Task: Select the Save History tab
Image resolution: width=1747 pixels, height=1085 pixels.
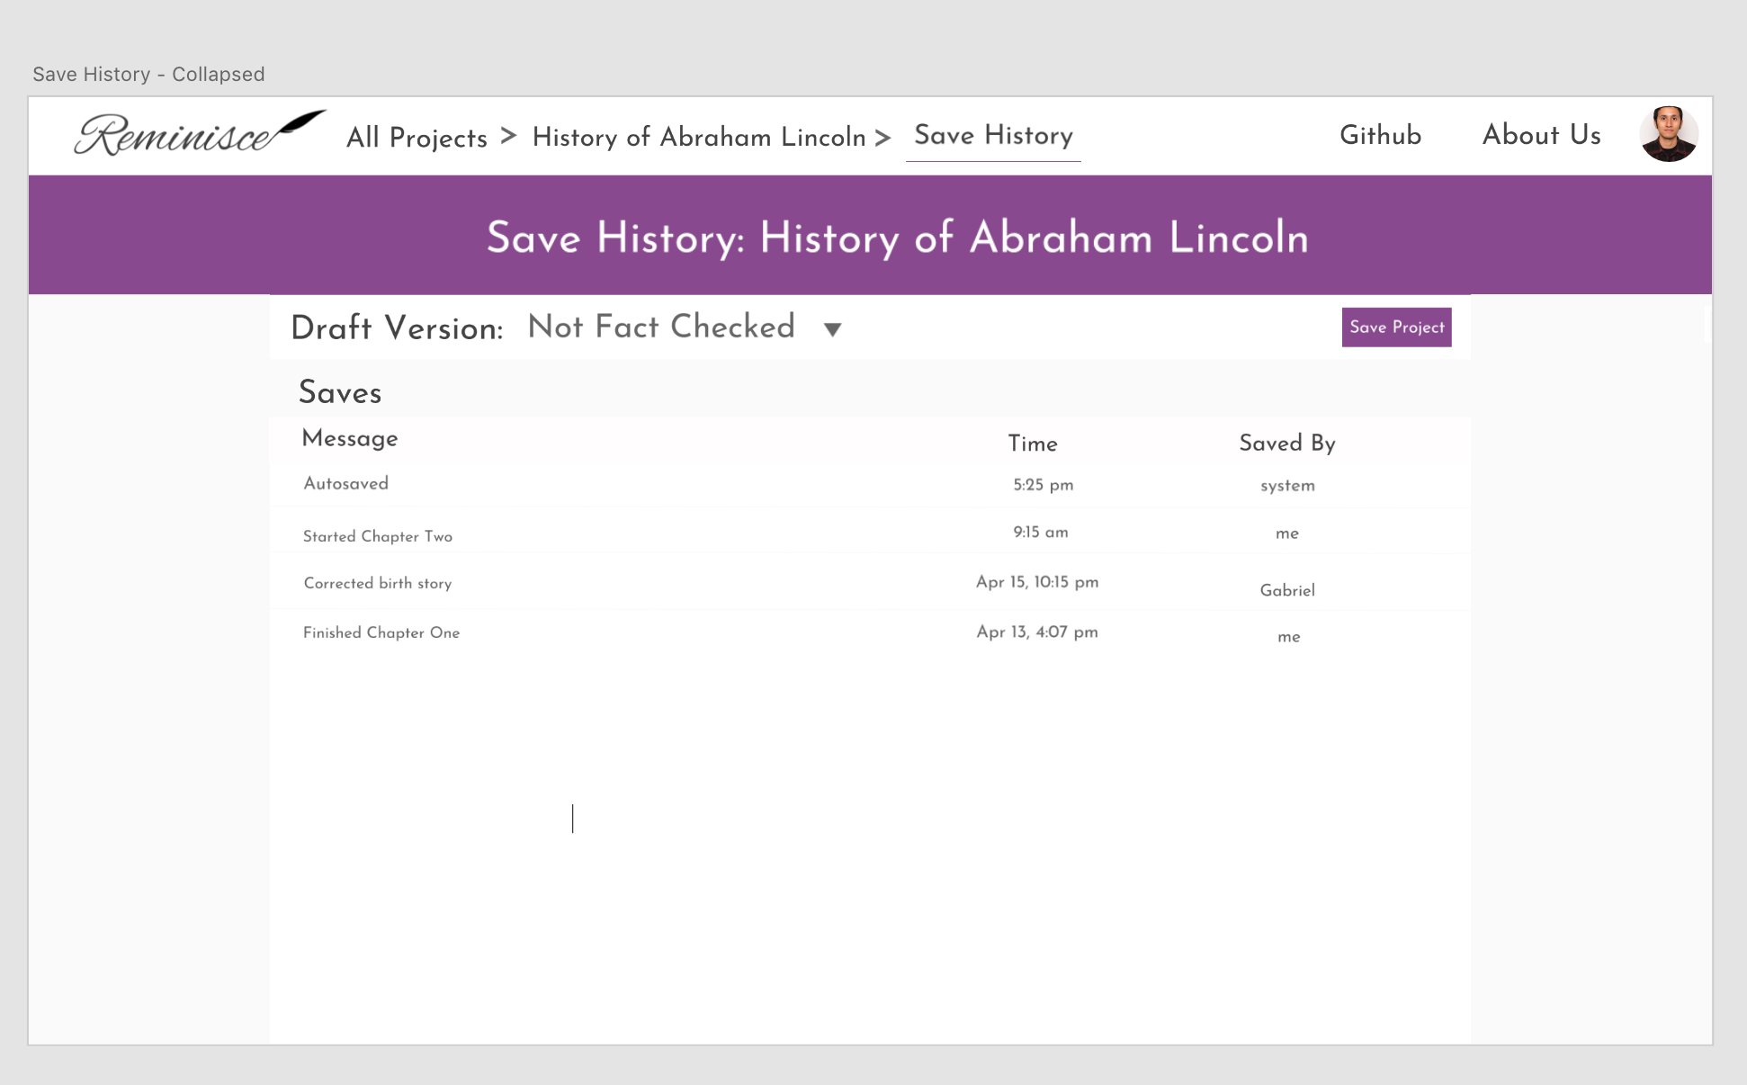Action: (x=993, y=135)
